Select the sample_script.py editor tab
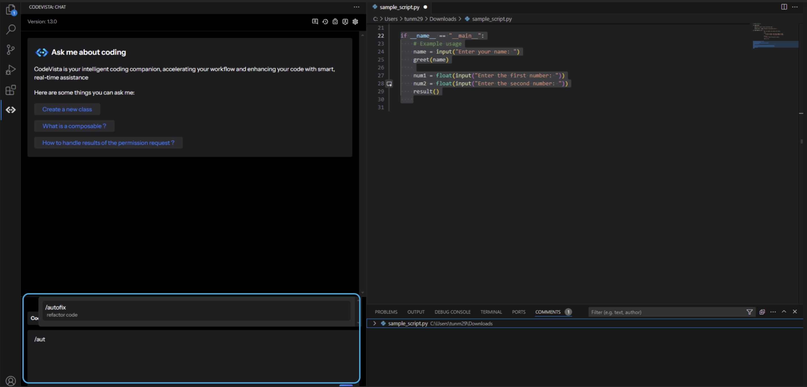 point(400,7)
